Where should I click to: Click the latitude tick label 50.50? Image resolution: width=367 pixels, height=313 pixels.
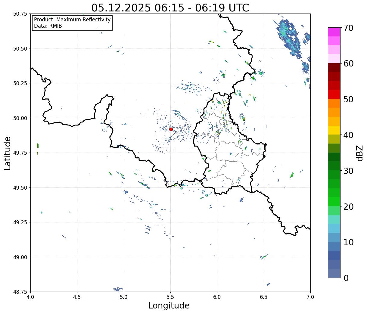click(20, 48)
